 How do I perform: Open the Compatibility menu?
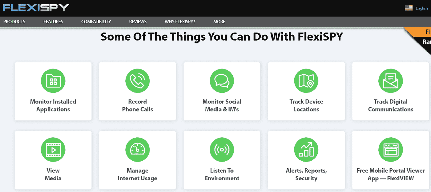(x=96, y=22)
